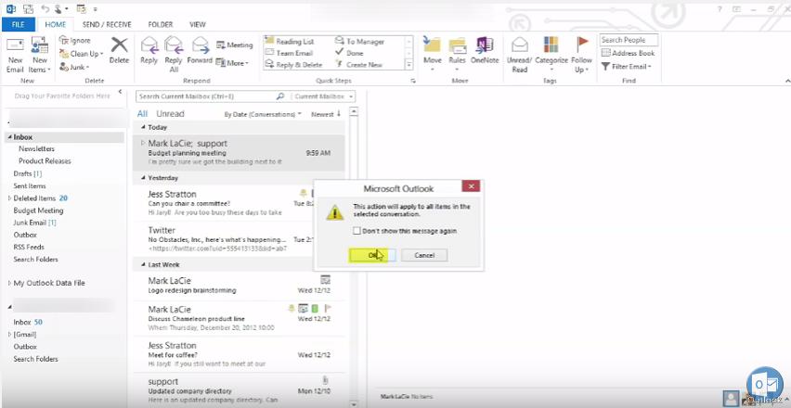The image size is (791, 408).
Task: Collapse the Inbox folder tree
Action: (9, 137)
